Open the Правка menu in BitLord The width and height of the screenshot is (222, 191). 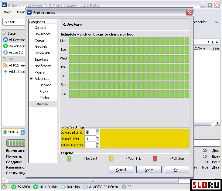tap(20, 12)
